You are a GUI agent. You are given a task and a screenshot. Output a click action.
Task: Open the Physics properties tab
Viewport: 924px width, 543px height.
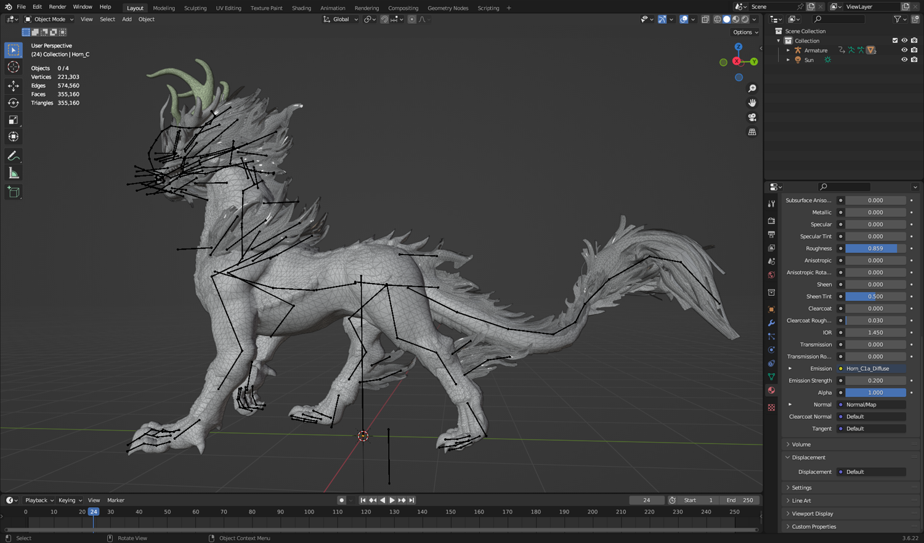[x=771, y=350]
